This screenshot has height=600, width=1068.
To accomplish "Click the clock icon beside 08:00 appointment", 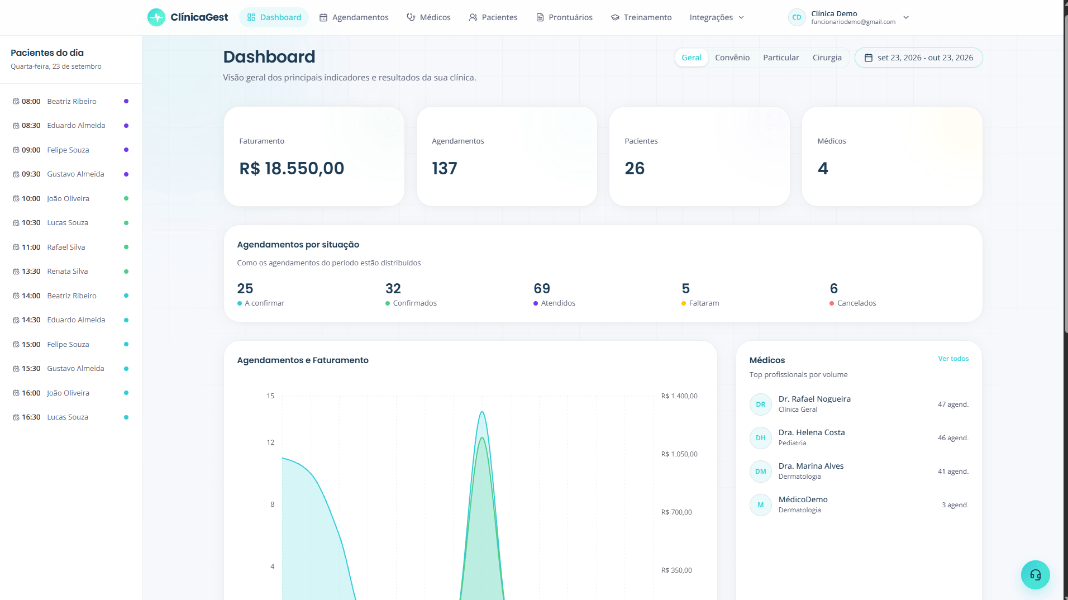I will point(16,102).
